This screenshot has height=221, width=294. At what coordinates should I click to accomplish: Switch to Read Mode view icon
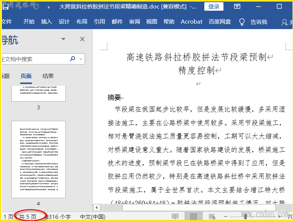[x=175, y=217]
